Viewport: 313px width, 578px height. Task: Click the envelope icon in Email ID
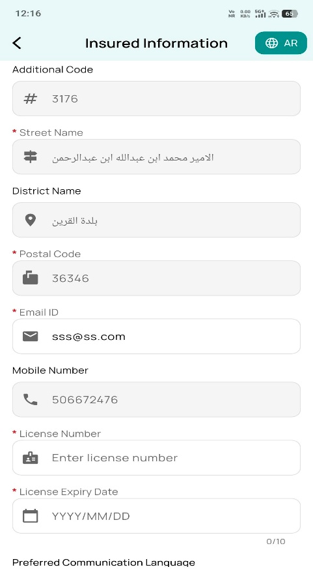coord(30,336)
